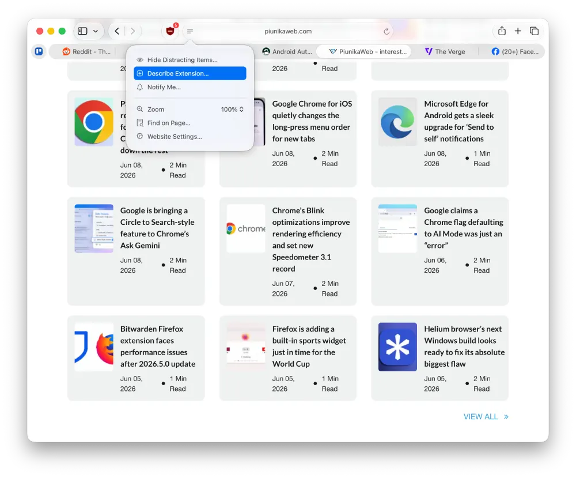This screenshot has width=576, height=478.
Task: Click the page menu icon in address bar
Action: click(190, 31)
